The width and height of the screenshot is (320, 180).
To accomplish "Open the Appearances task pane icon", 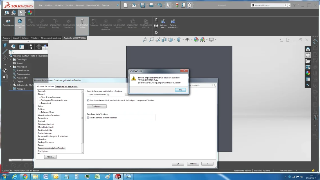I will [308, 73].
